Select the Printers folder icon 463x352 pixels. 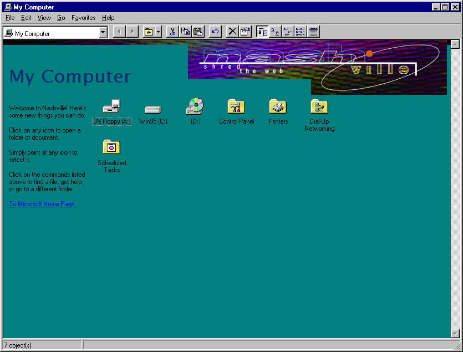click(x=278, y=106)
